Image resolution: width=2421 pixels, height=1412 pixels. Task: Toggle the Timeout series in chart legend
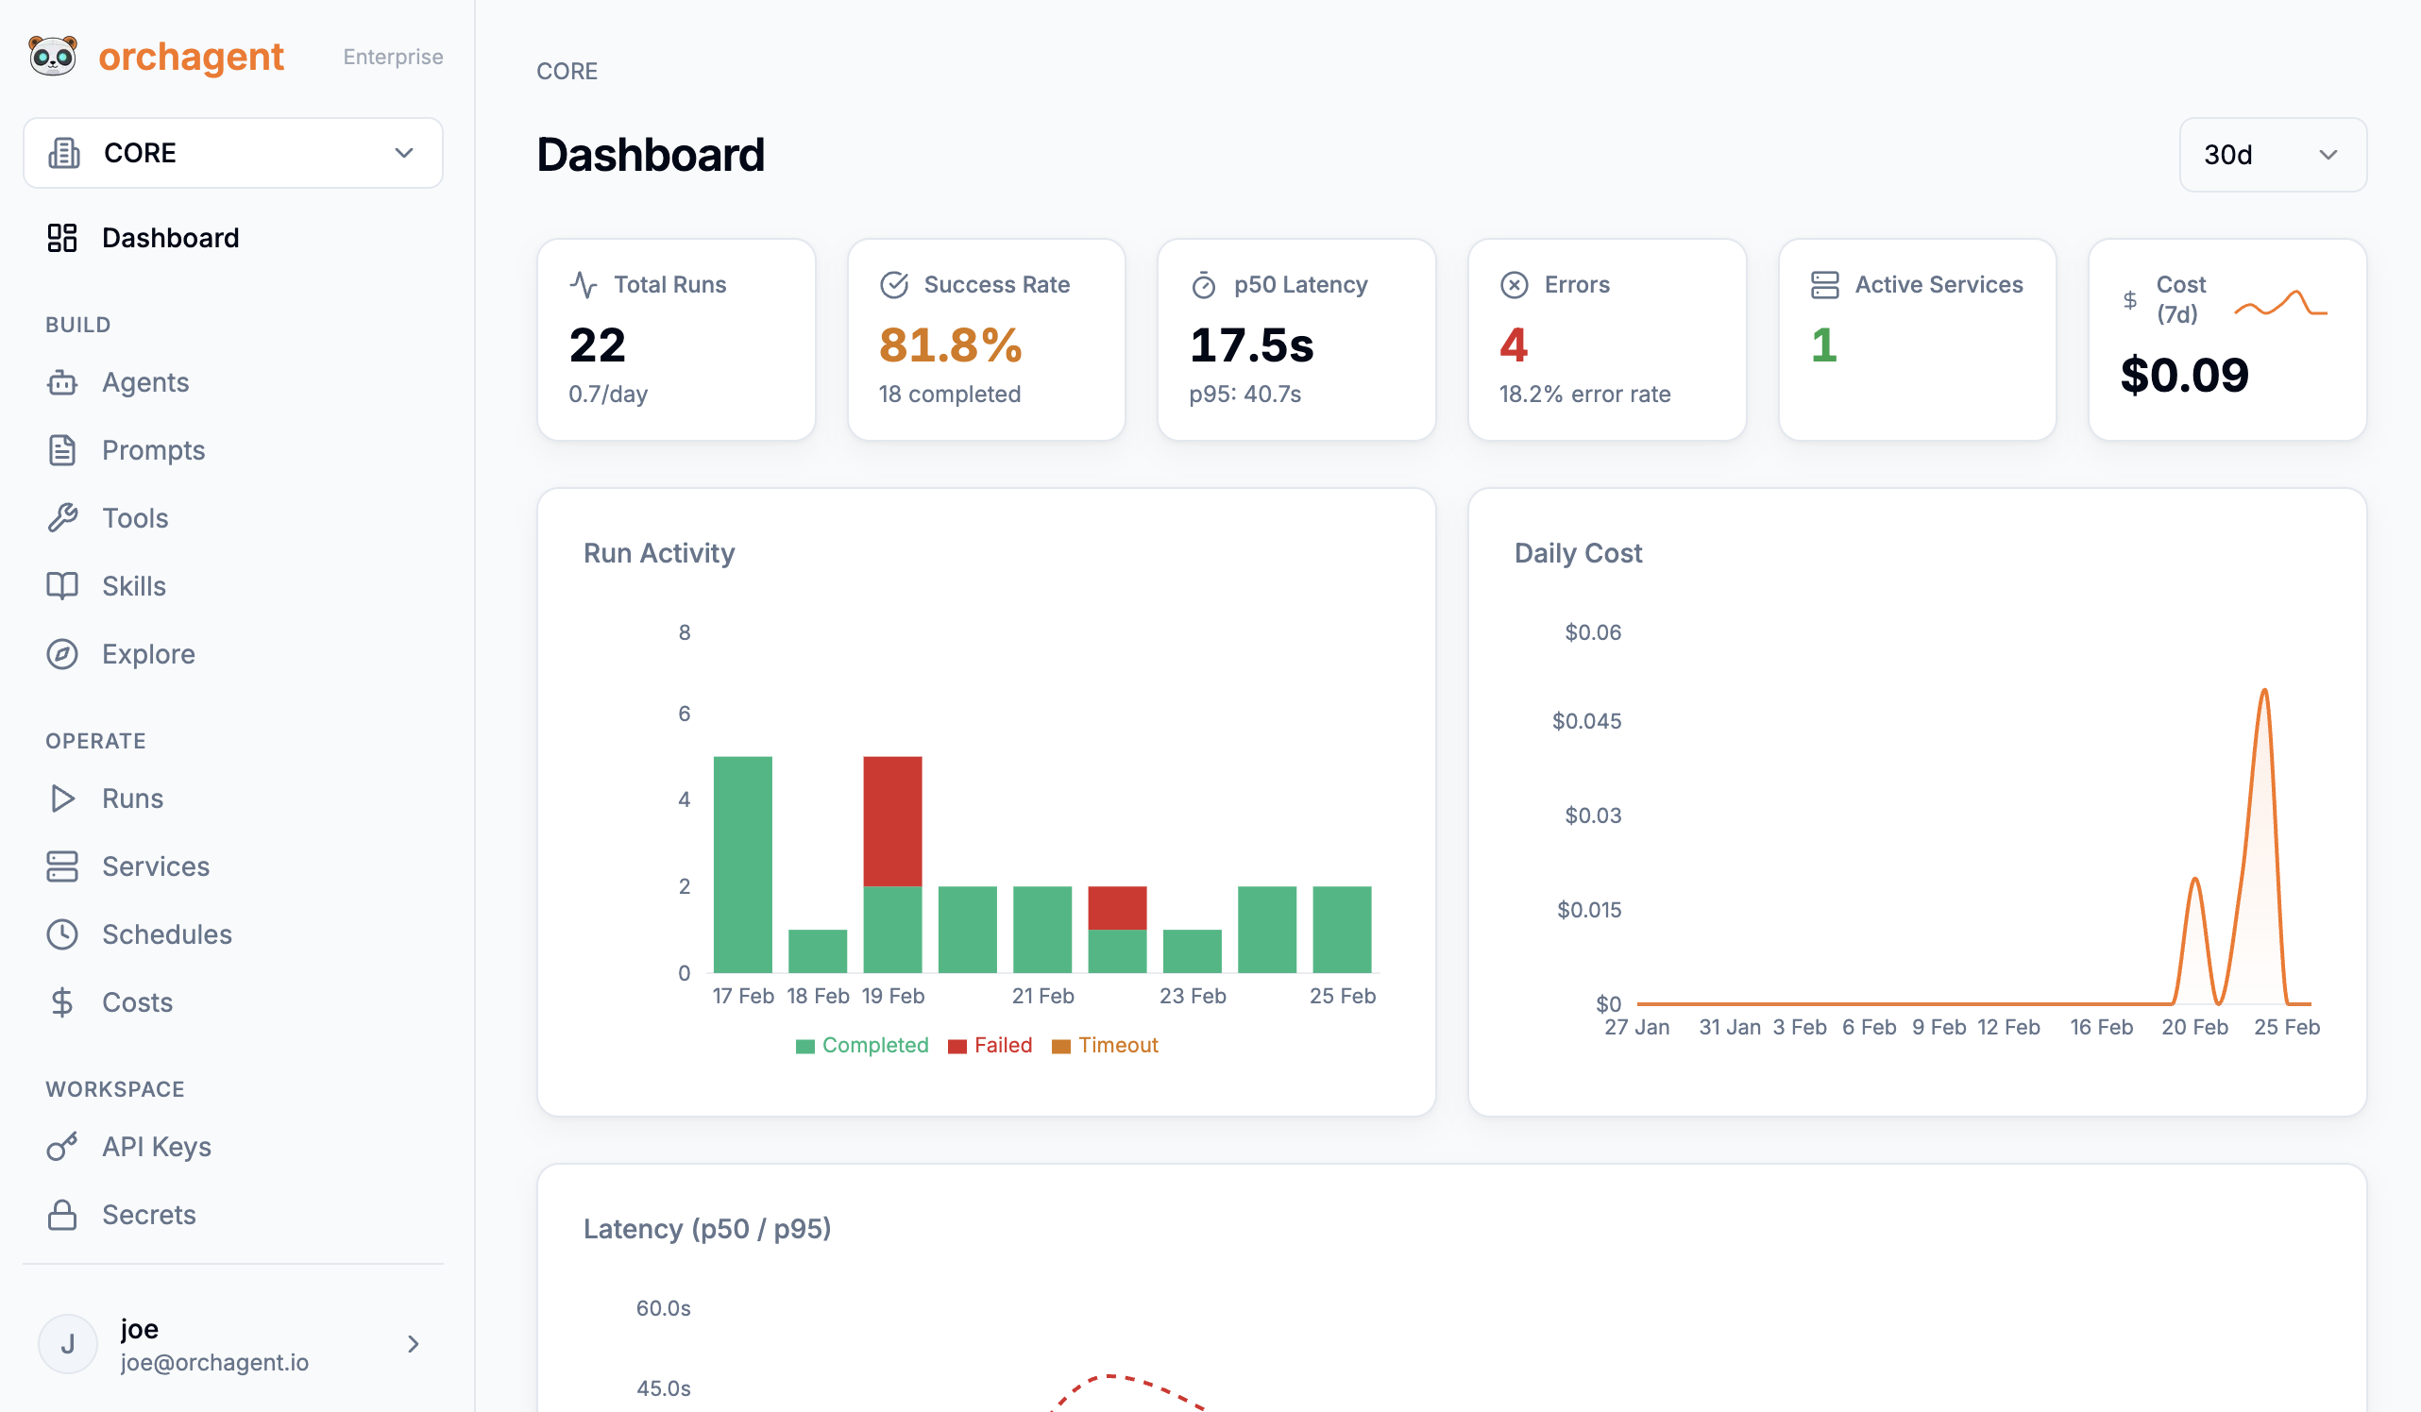[x=1105, y=1045]
